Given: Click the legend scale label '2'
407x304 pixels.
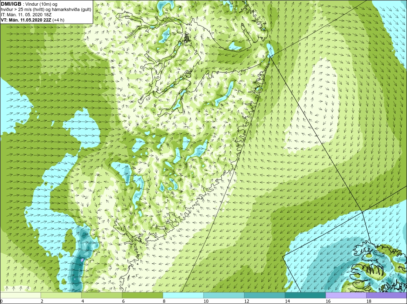Looking at the screenshot, I should [x=42, y=301].
